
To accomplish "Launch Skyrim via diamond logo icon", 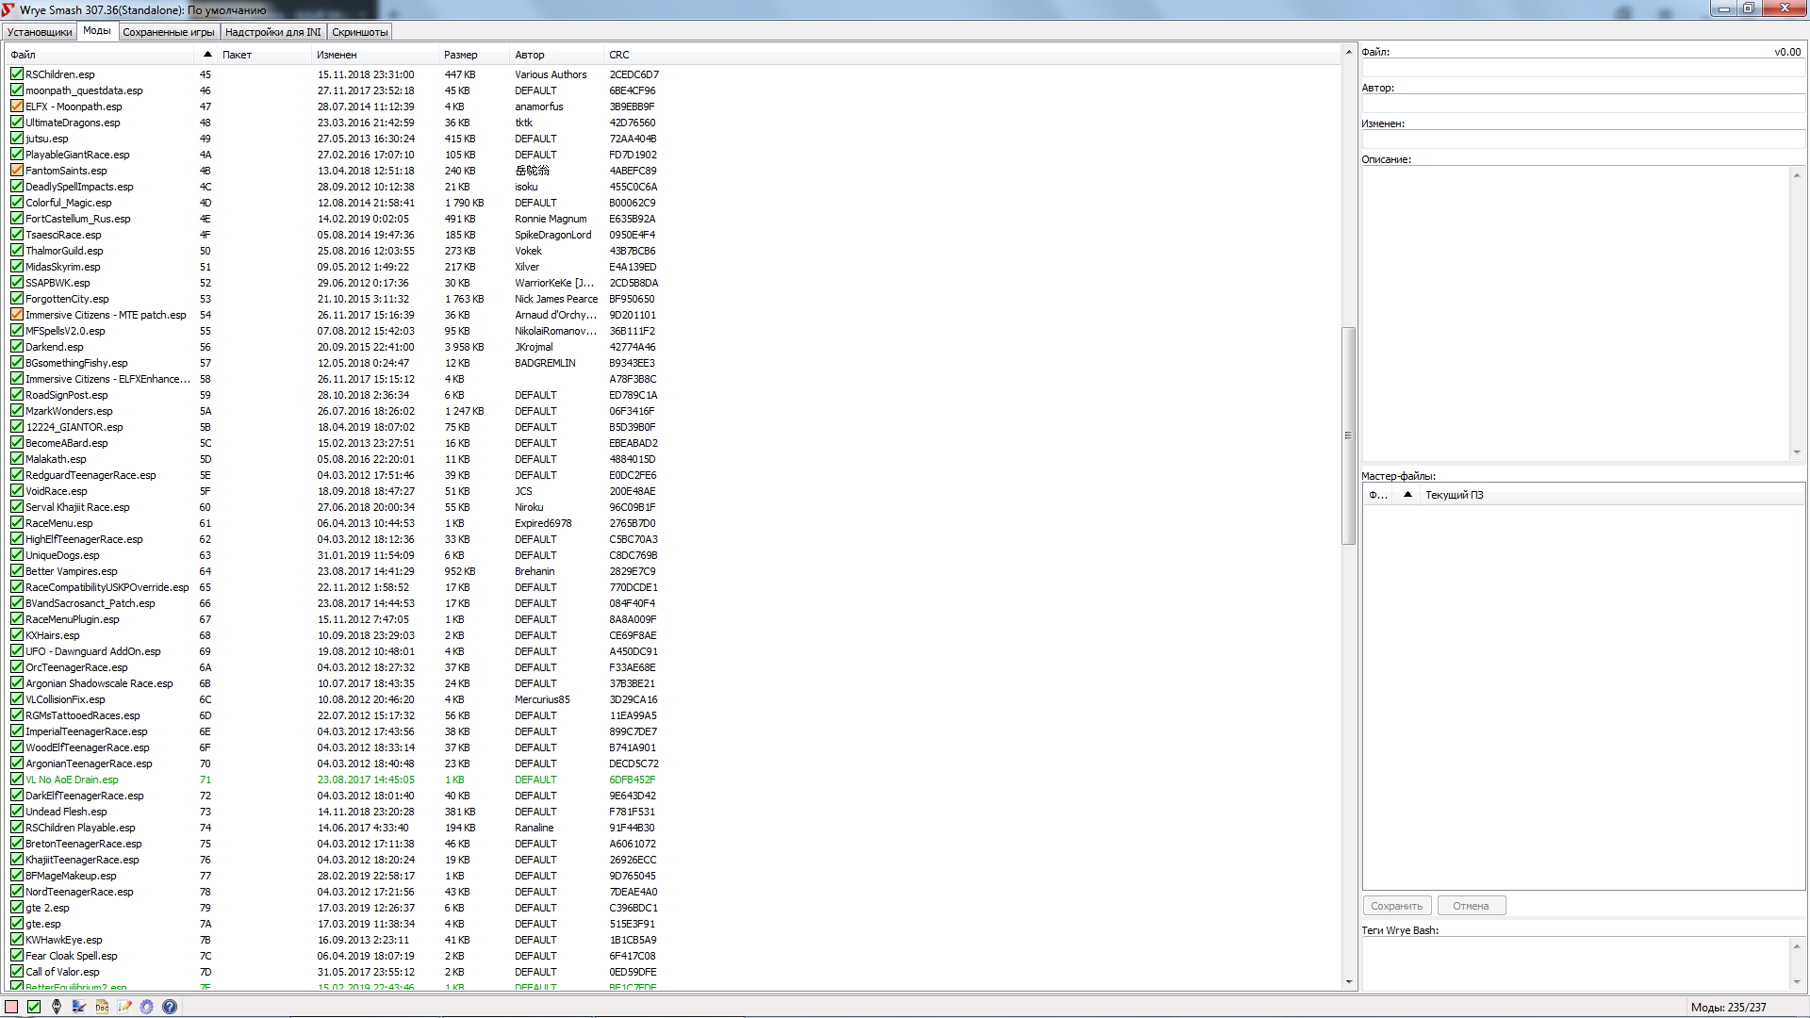I will tap(57, 1007).
